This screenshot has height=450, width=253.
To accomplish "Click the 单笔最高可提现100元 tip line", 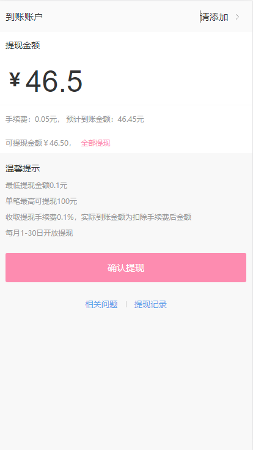I will 42,201.
